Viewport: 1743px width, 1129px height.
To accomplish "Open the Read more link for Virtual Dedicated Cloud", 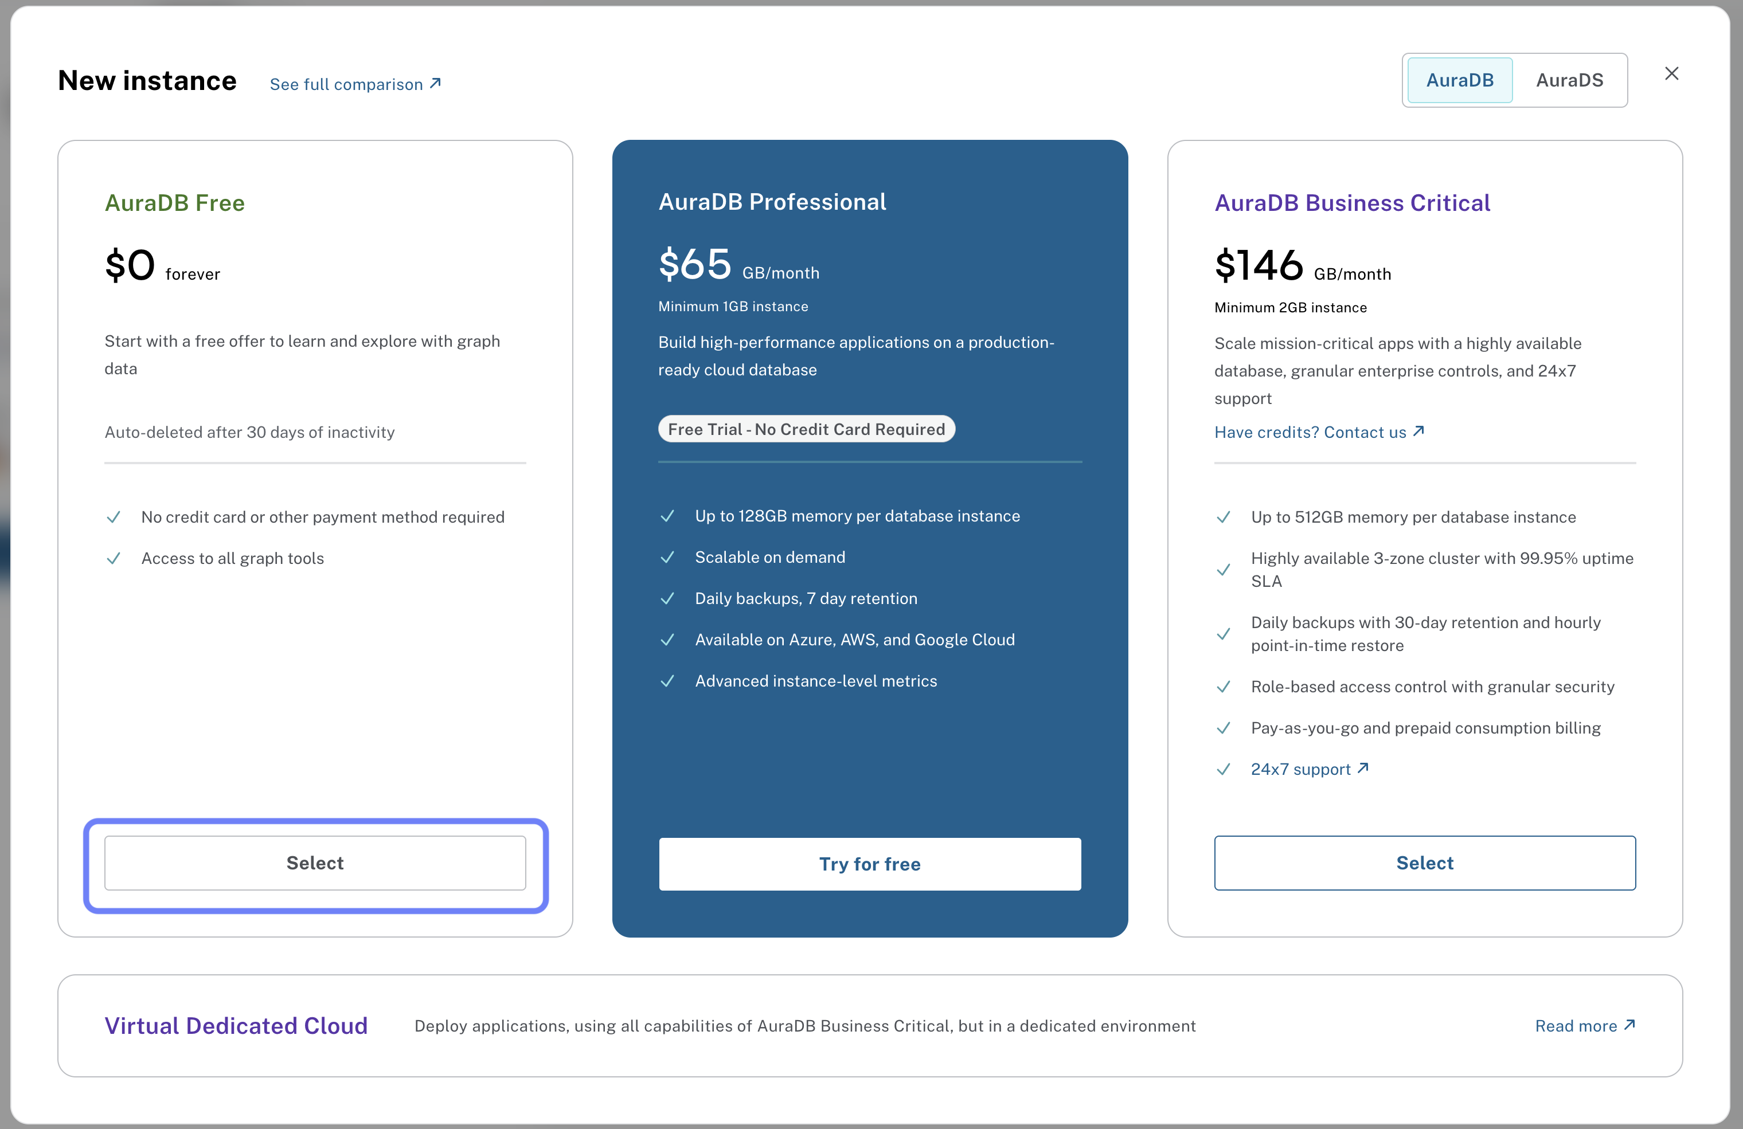I will [x=1576, y=1025].
